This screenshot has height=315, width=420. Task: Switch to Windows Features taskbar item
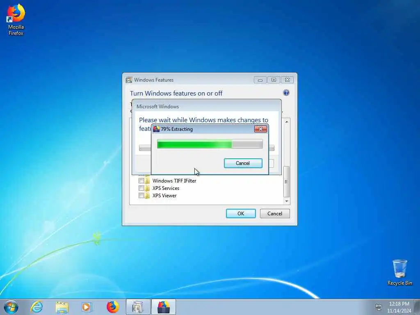[138, 307]
